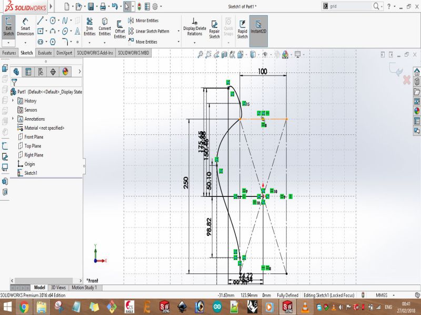Open the ConfigurationManager tab
Viewport: 421px width, 315px height.
pos(41,71)
